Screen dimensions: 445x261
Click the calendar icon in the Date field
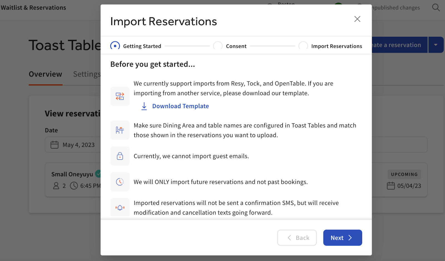(x=54, y=145)
